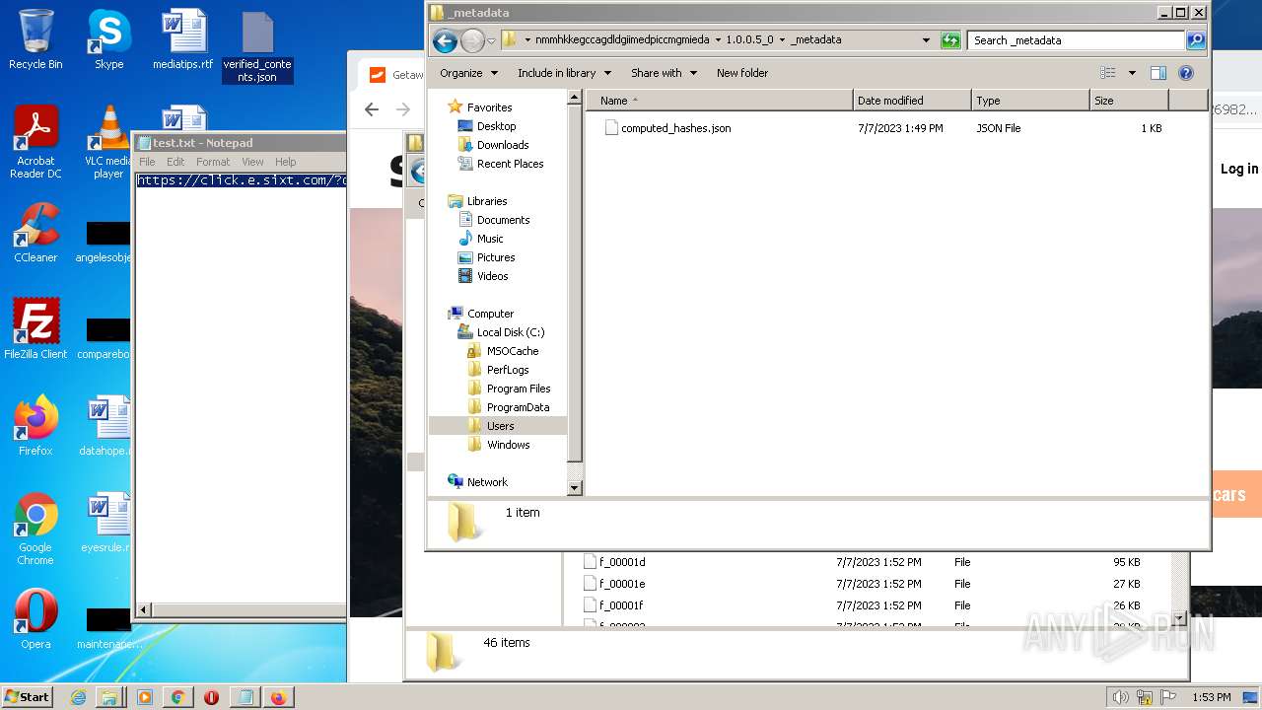Open the eyesrule document on the desktop
Viewport: 1262px width, 710px height.
coord(105,523)
